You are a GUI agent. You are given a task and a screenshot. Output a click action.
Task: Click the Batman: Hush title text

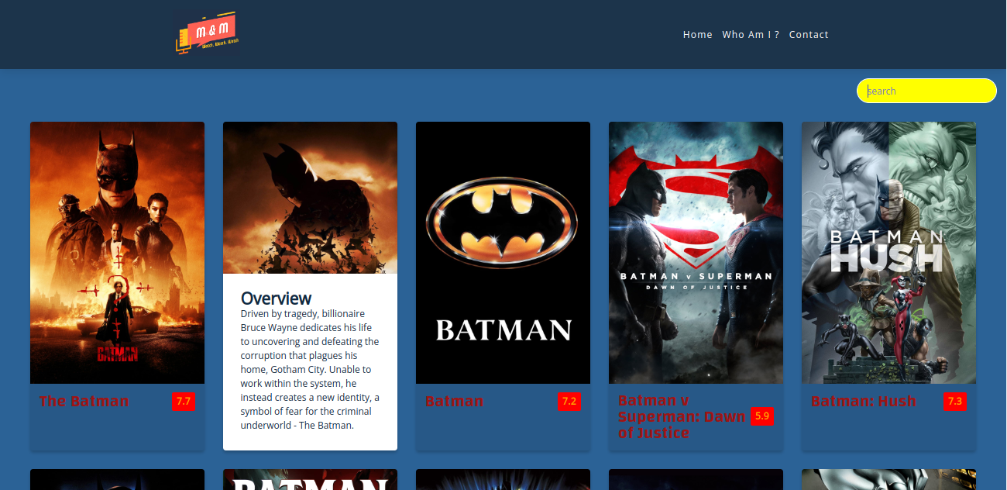tap(863, 401)
